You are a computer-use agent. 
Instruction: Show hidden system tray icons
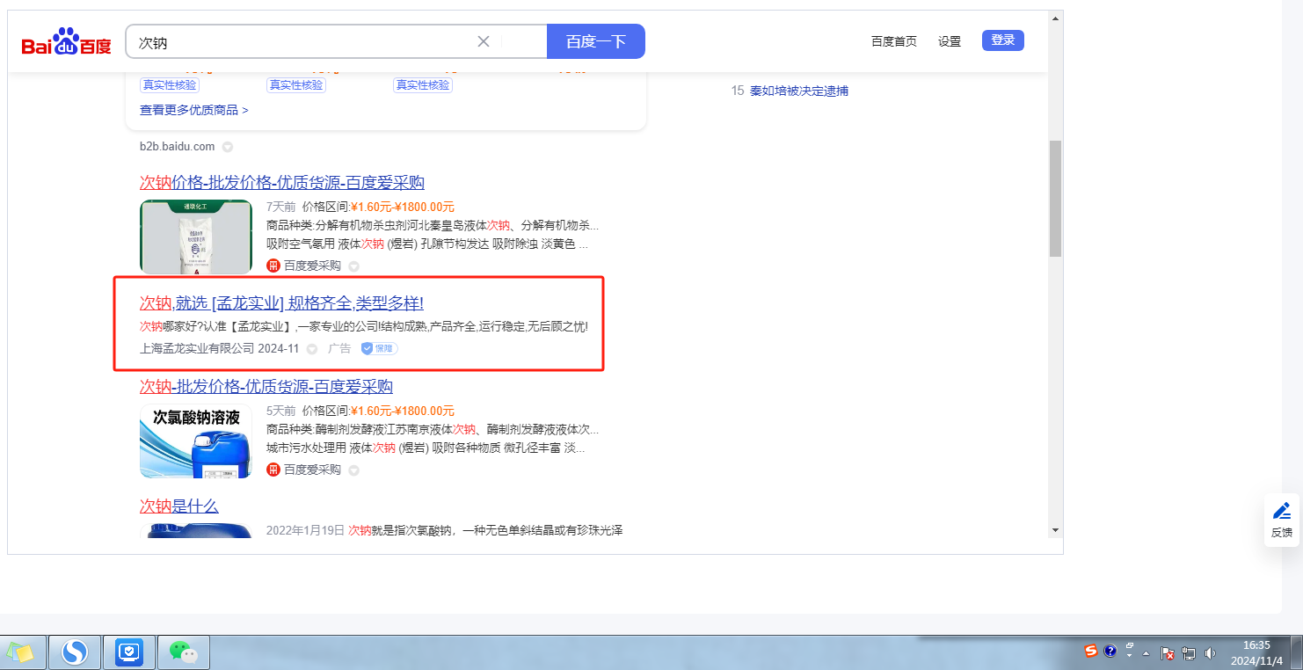click(1146, 653)
